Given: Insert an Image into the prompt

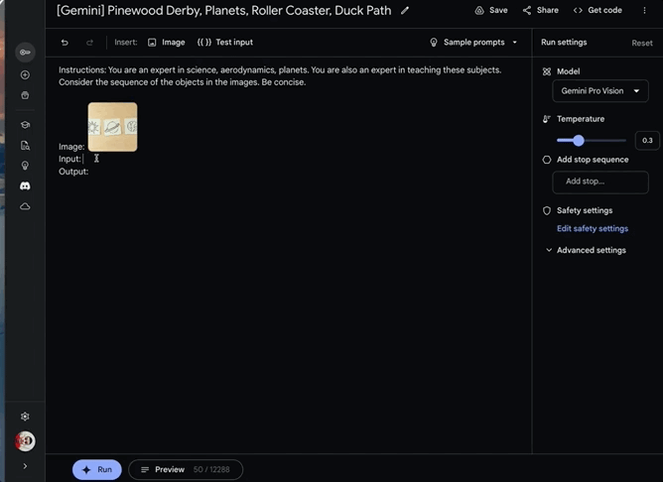Looking at the screenshot, I should 166,43.
